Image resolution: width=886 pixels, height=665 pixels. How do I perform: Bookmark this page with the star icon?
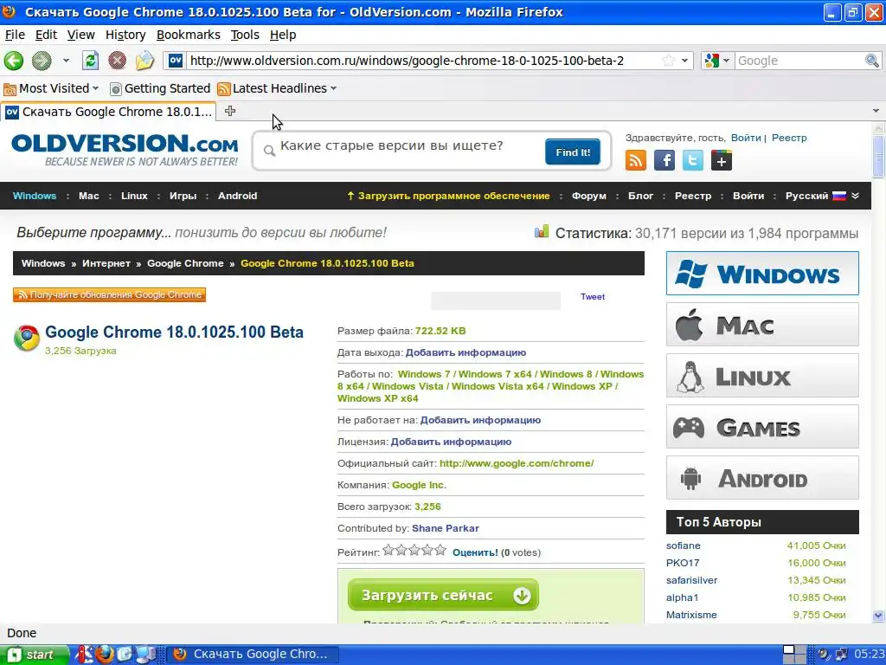point(668,61)
